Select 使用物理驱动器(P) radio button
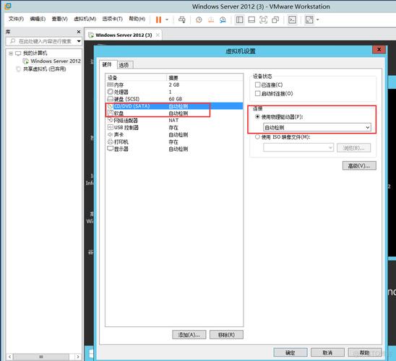Image resolution: width=396 pixels, height=361 pixels. pyautogui.click(x=257, y=116)
